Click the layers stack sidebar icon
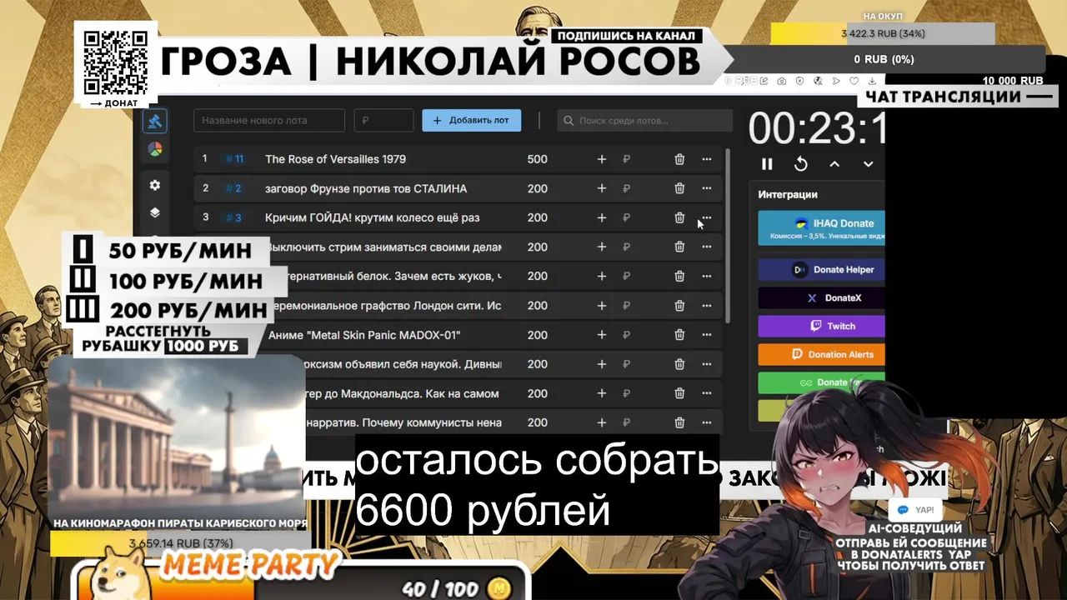 [x=155, y=212]
